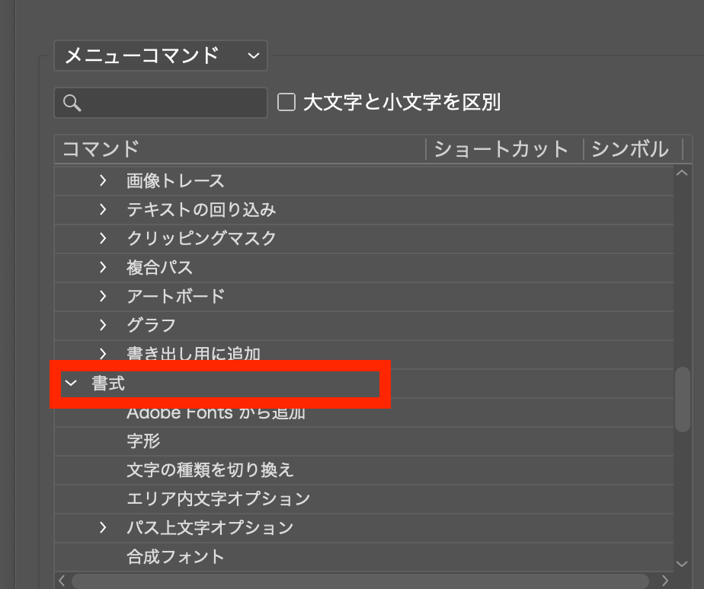Select the アートボード command

175,296
